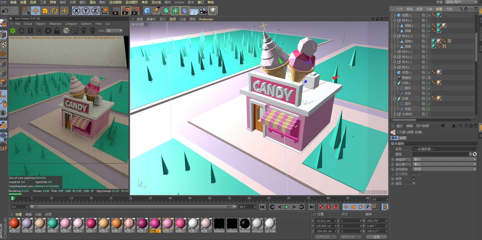The width and height of the screenshot is (482, 240).
Task: Click the Live Viewer lock icon
Action: (57, 30)
